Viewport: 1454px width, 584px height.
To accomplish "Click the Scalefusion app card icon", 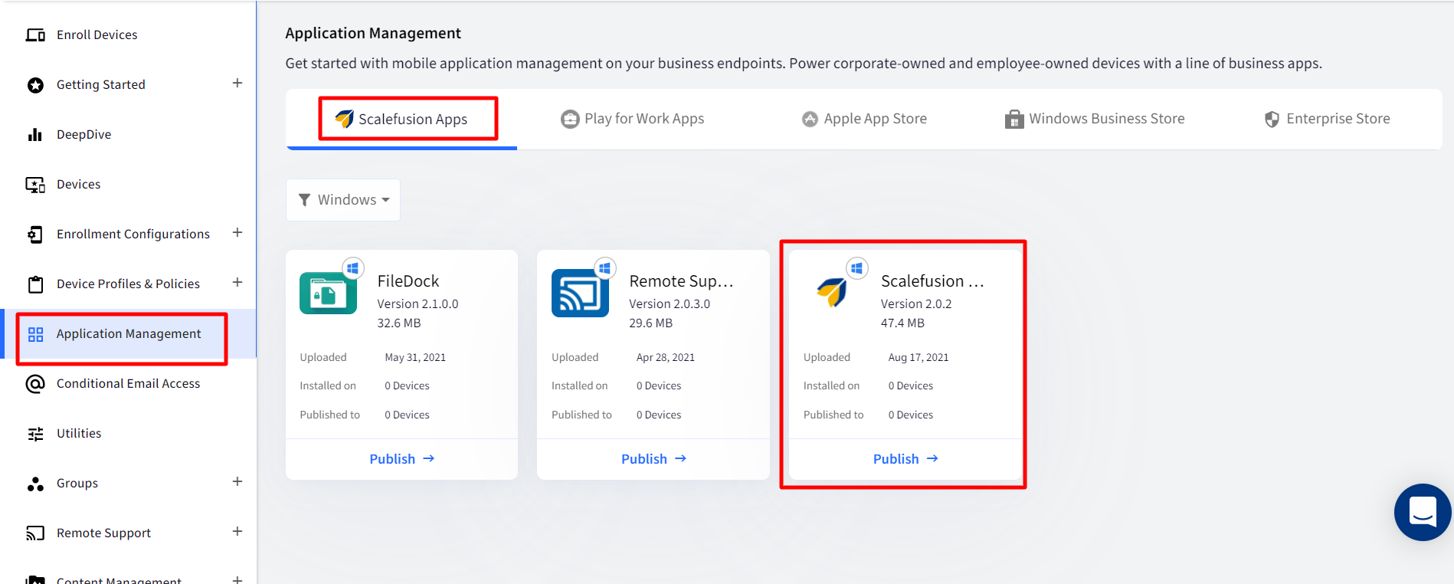I will pos(832,292).
